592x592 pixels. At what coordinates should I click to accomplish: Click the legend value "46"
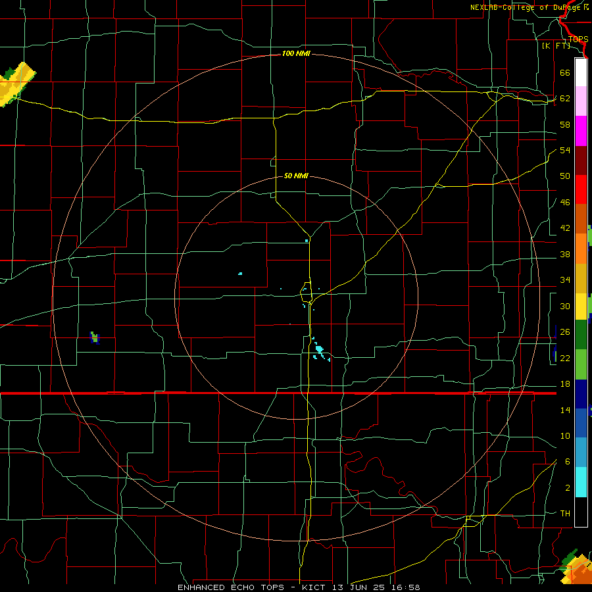(x=565, y=203)
